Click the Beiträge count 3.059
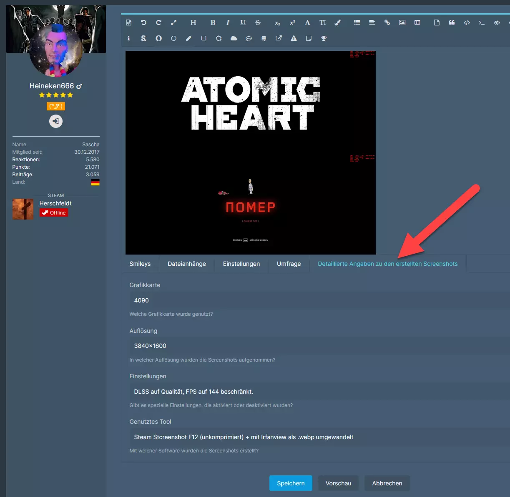This screenshot has height=497, width=510. pyautogui.click(x=93, y=175)
